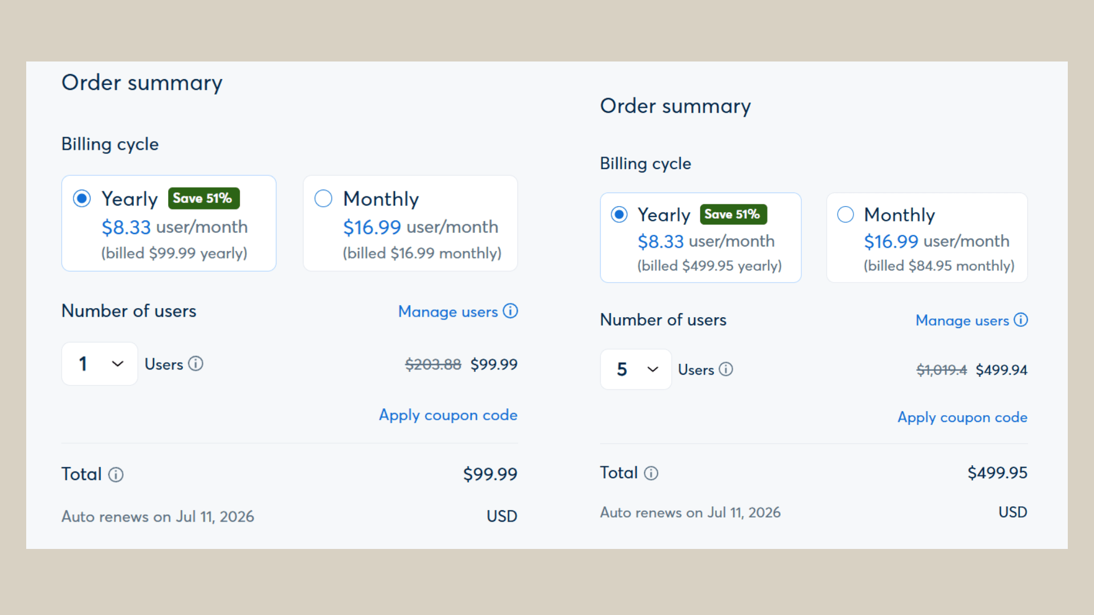Open the users dropdown showing 1
The image size is (1094, 615).
tap(100, 363)
